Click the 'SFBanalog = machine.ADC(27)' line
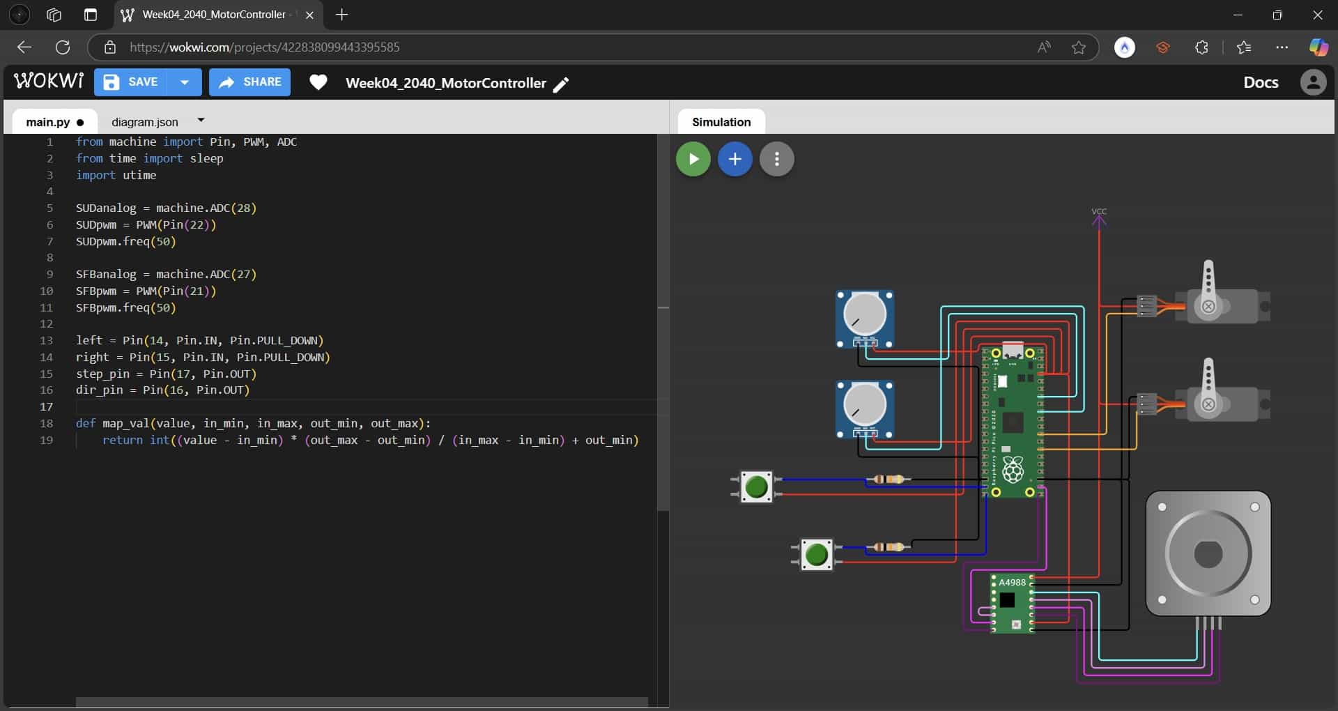Screen dimensions: 1338x711 (x=166, y=274)
